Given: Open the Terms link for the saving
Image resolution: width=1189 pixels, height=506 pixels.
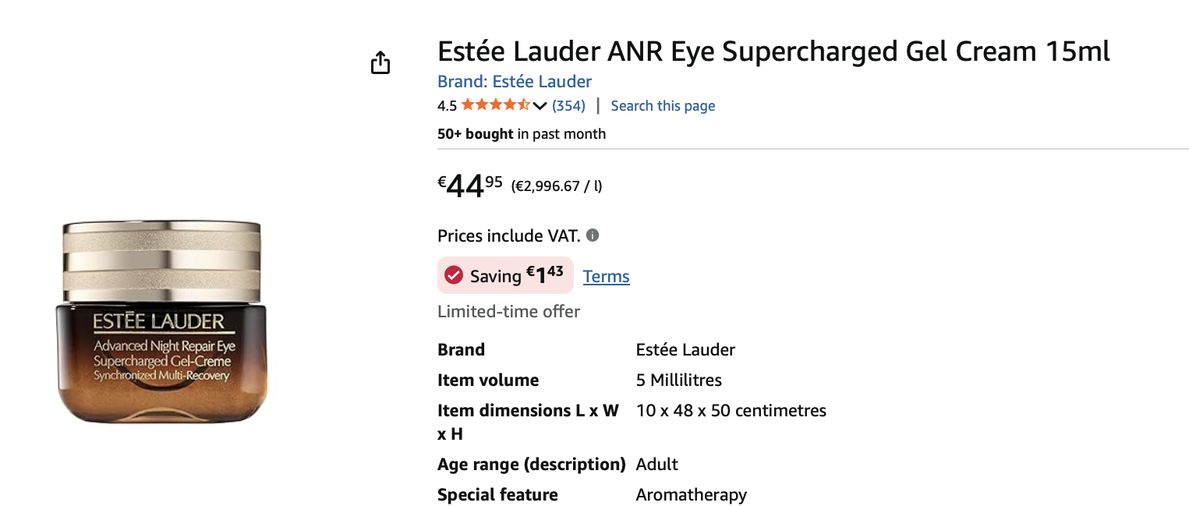Looking at the screenshot, I should (x=606, y=276).
